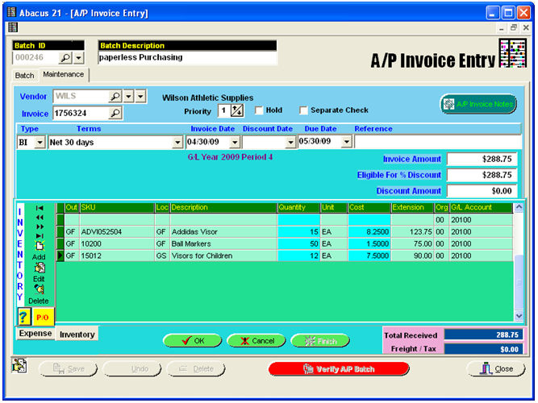Expand the Batch ID dropdown arrow
Screen dimensions: 538x403
point(78,57)
